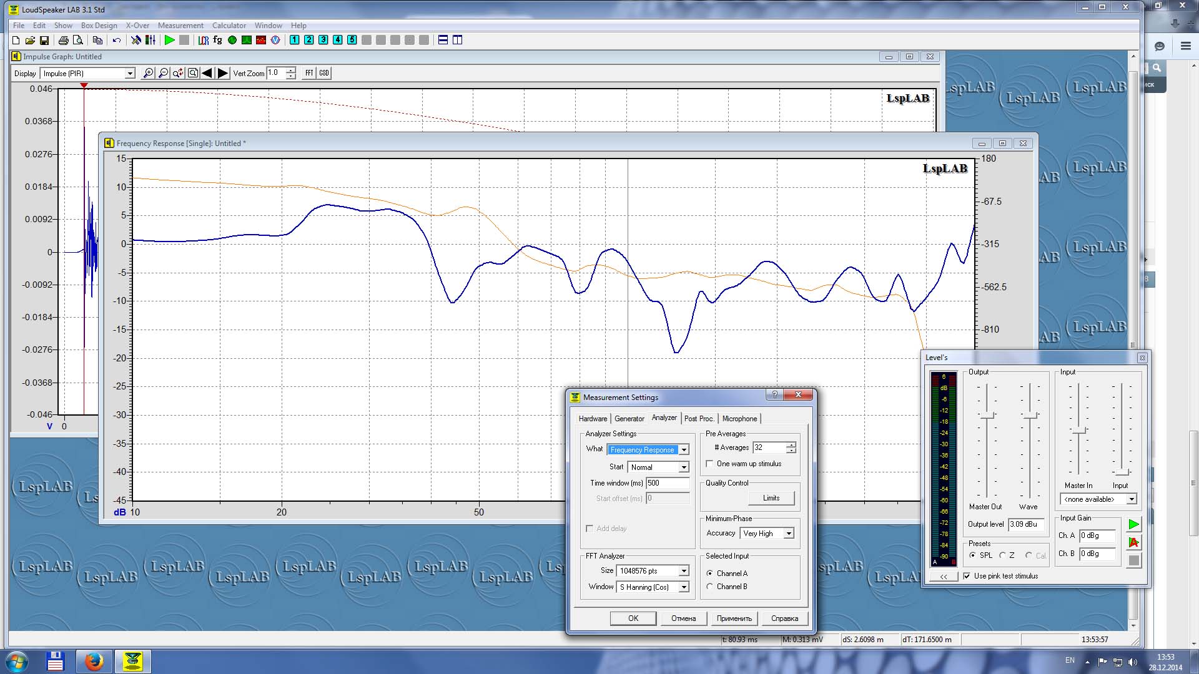Click the Wave output slider handle
The width and height of the screenshot is (1199, 674).
click(1030, 415)
